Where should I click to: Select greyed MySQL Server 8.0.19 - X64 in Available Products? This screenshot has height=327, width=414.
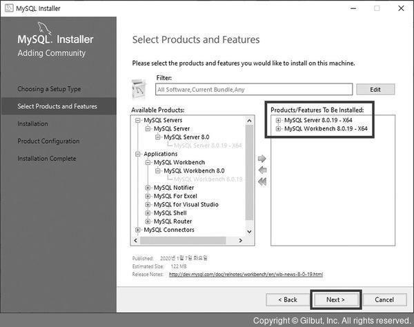[x=208, y=146]
